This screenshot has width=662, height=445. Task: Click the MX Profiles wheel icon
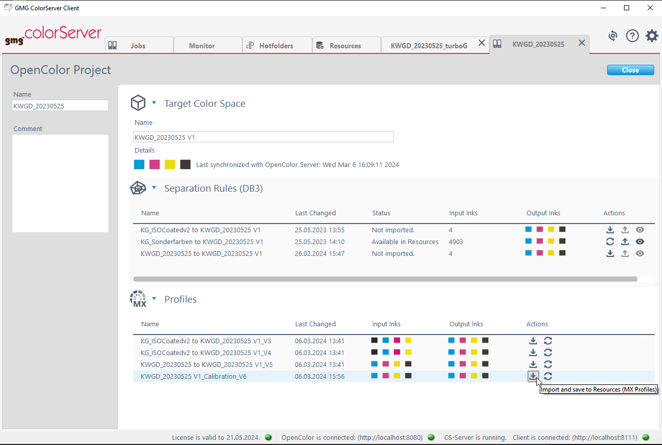pos(138,299)
